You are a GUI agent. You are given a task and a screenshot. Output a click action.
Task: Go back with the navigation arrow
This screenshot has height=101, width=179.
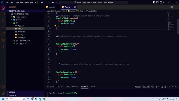pyautogui.click(x=53, y=3)
